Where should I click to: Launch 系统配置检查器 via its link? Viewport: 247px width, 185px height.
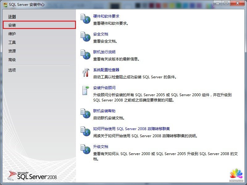coord(107,71)
